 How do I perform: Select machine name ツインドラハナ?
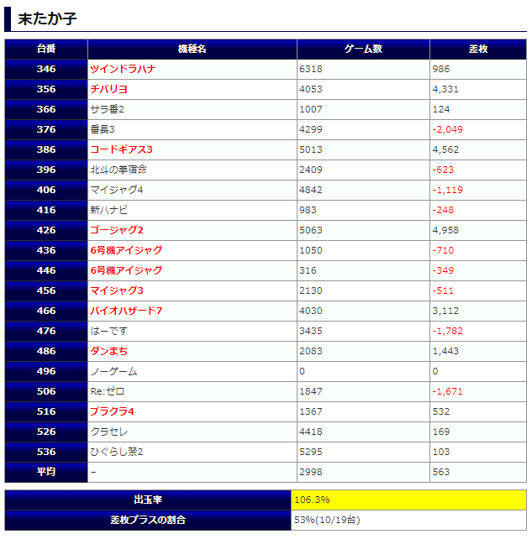123,69
